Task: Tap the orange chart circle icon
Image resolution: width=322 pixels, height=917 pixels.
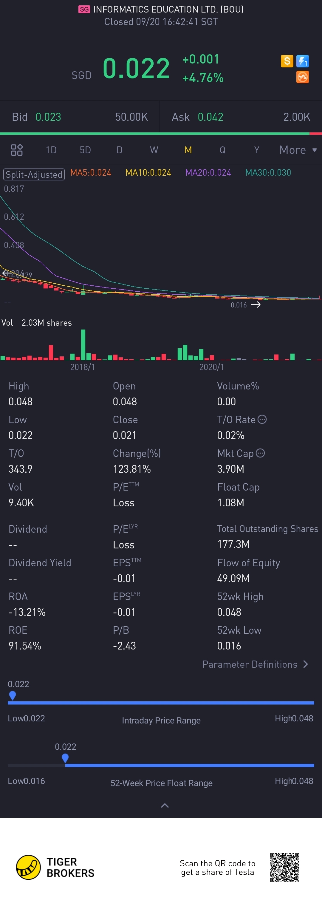Action: [302, 77]
